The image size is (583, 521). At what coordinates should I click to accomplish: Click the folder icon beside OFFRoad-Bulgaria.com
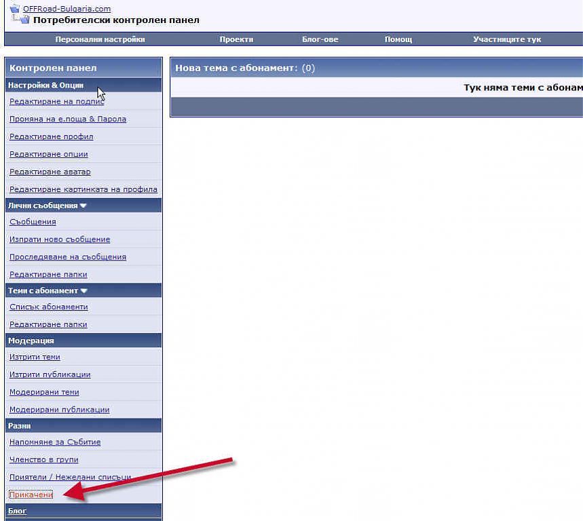pos(15,8)
